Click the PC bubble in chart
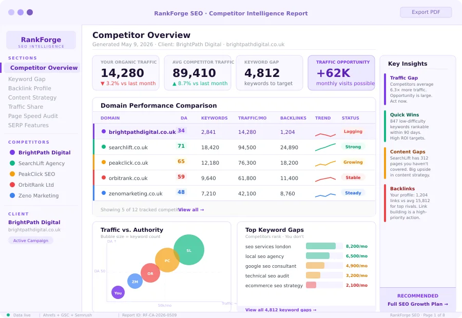 pos(167,260)
